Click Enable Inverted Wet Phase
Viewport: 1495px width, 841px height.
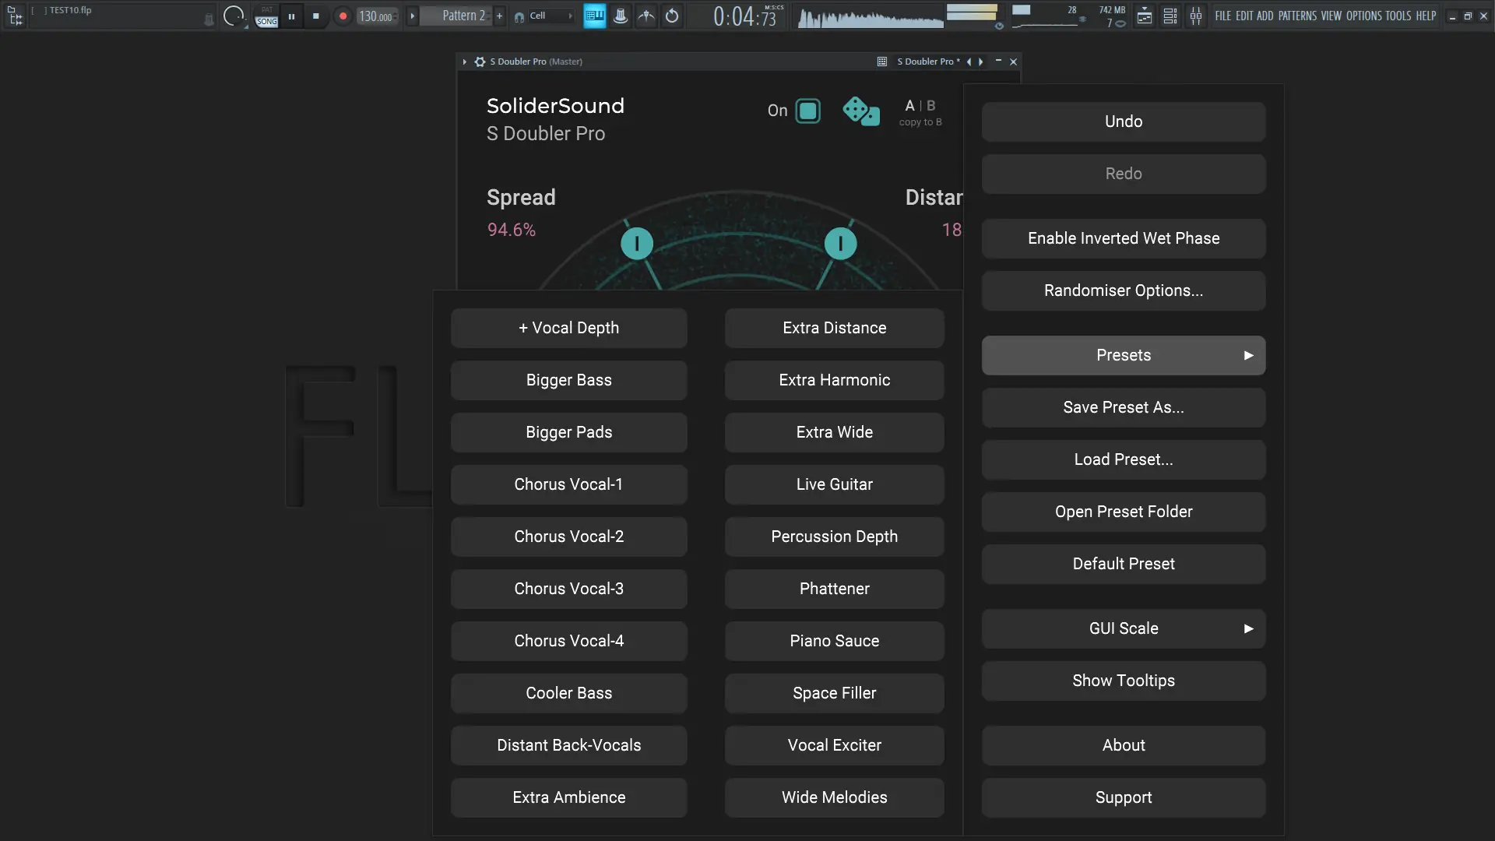(1123, 238)
